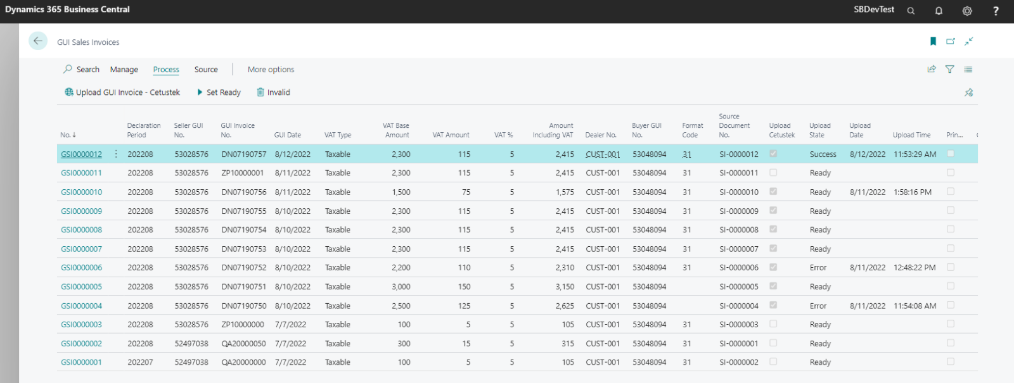Click the bookmark icon for this page
This screenshot has width=1014, height=383.
(x=933, y=41)
